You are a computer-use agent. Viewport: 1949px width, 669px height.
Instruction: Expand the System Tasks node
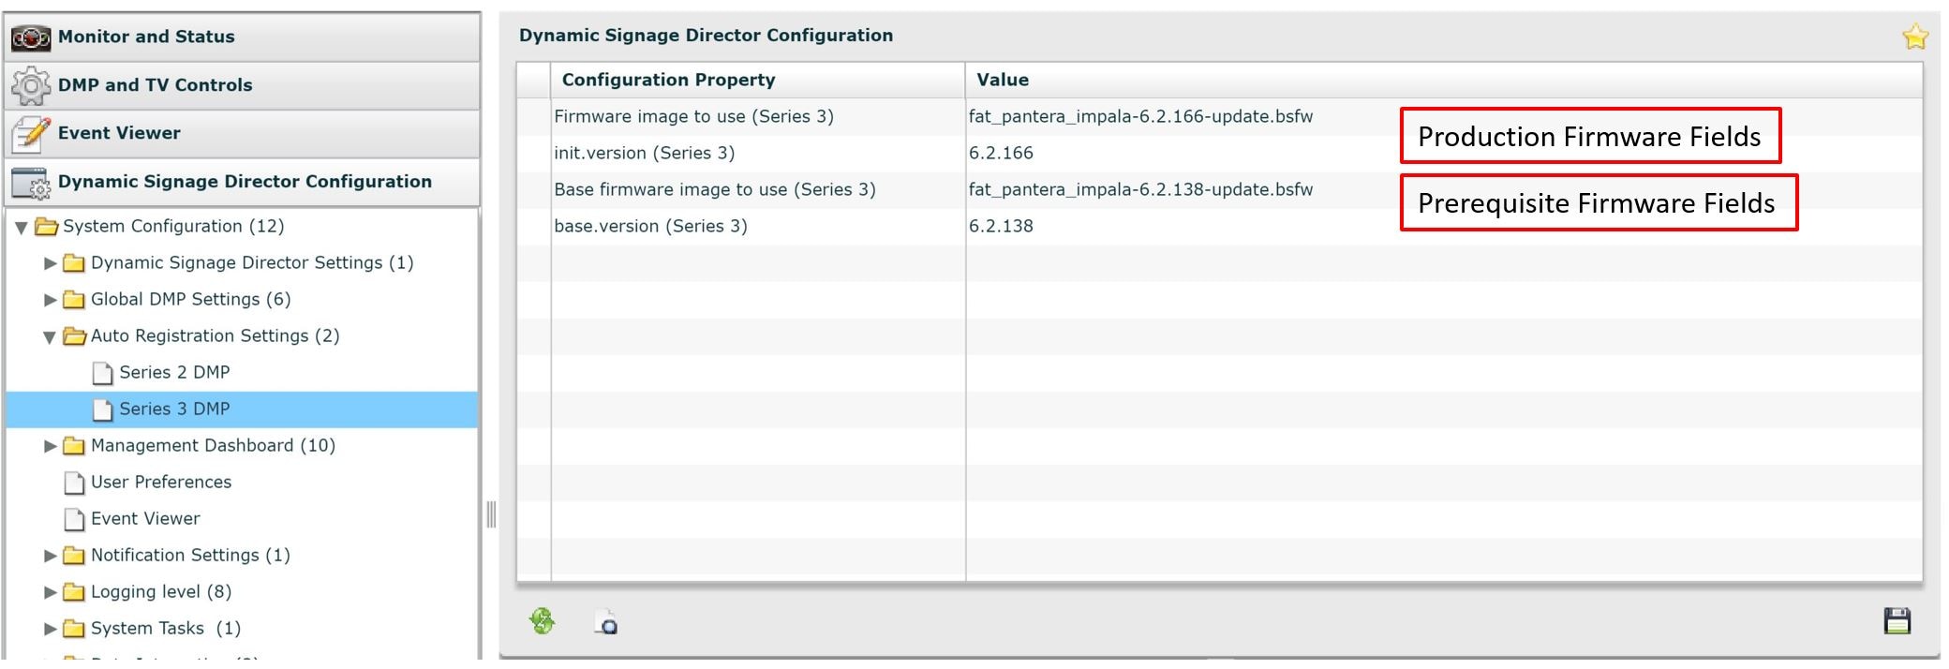pos(51,629)
